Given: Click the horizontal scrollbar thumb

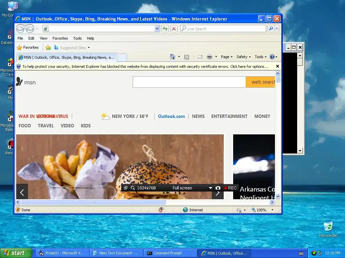Looking at the screenshot, I should click(93, 202).
